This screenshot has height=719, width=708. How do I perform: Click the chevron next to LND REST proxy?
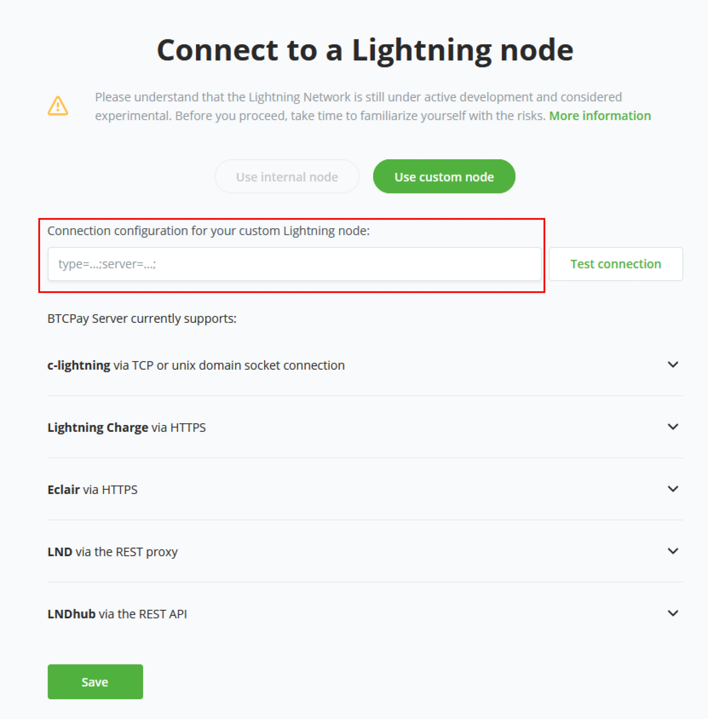click(673, 551)
